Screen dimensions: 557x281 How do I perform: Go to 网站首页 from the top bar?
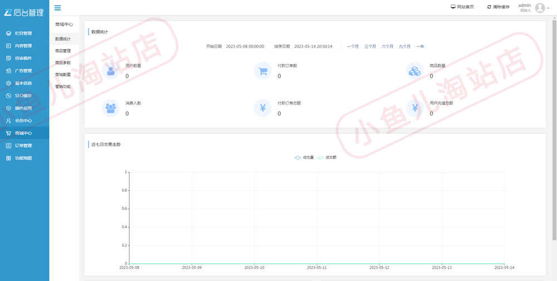point(462,7)
